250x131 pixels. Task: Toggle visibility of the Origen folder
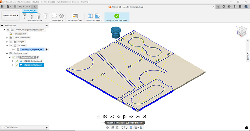pyautogui.click(x=11, y=42)
